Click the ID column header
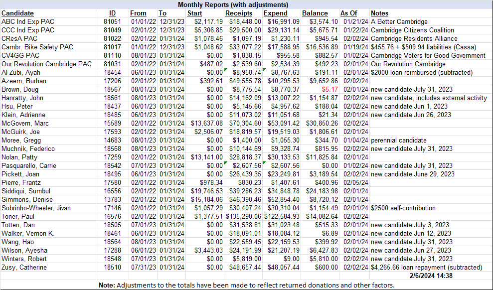The height and width of the screenshot is (290, 493). pyautogui.click(x=112, y=13)
